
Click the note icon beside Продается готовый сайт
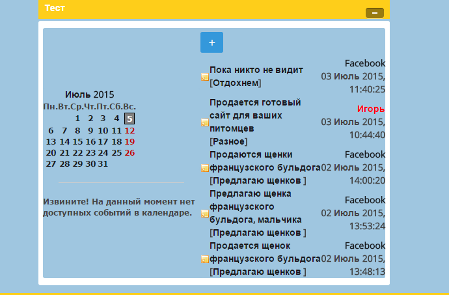205,122
